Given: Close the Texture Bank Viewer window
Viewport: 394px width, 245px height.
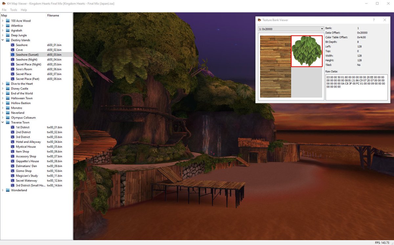Looking at the screenshot, I should coord(385,20).
